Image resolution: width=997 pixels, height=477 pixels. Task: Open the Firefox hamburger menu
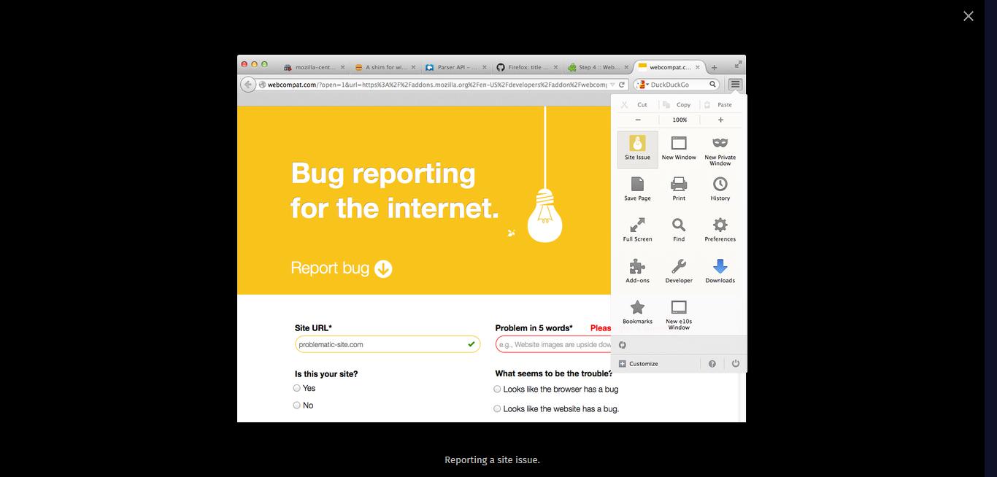[x=735, y=84]
